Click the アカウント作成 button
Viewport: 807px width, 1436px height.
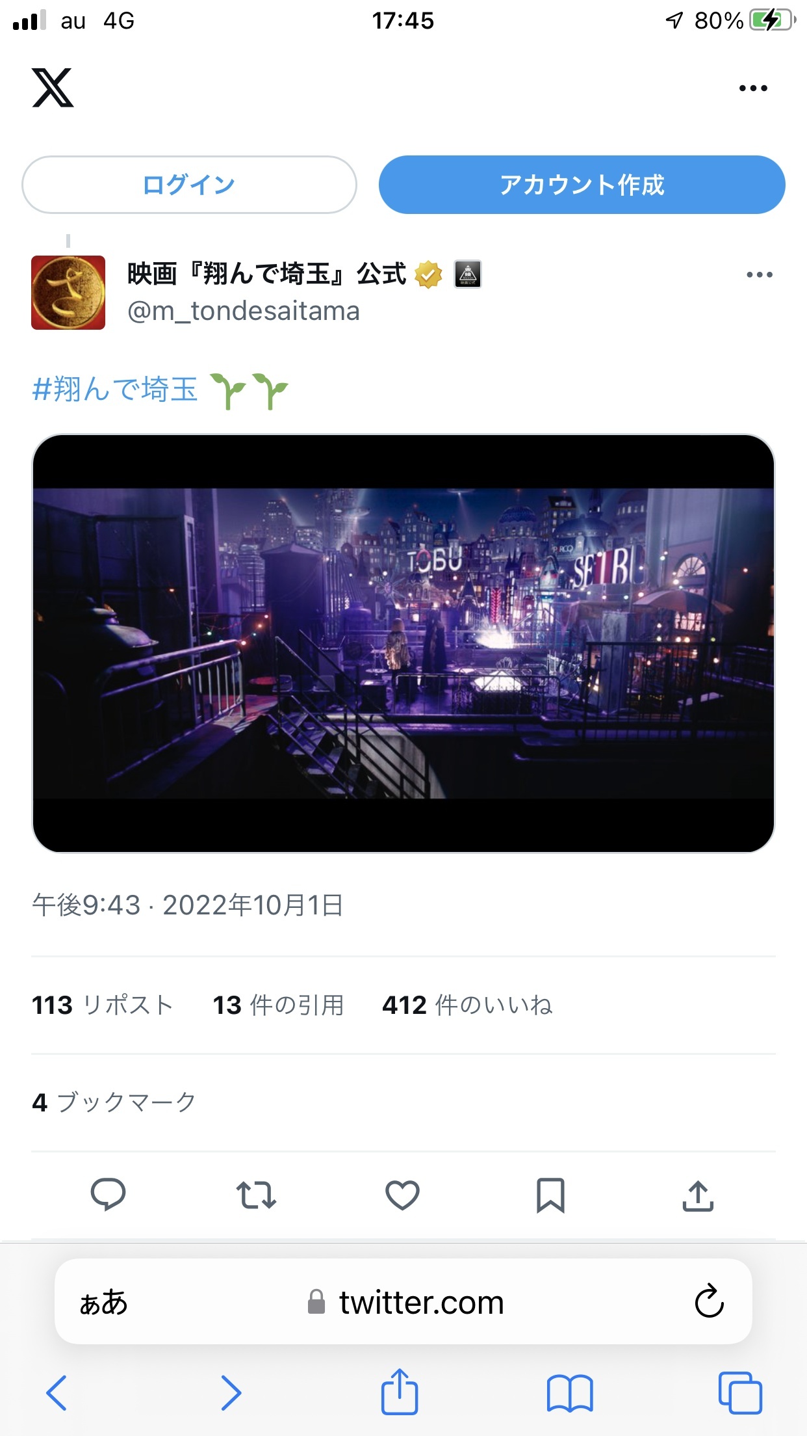point(582,185)
